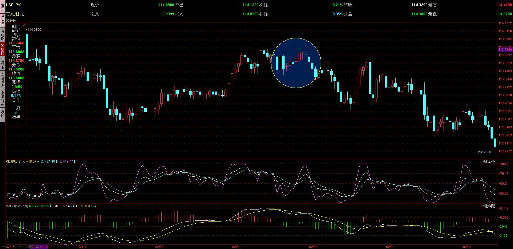Screen dimensions: 513x249
Task: Click the 02/22 date label on time axis
Action: 313,247
